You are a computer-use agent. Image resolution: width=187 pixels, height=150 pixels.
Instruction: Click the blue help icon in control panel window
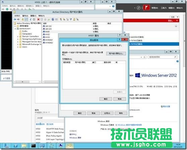click(178, 61)
